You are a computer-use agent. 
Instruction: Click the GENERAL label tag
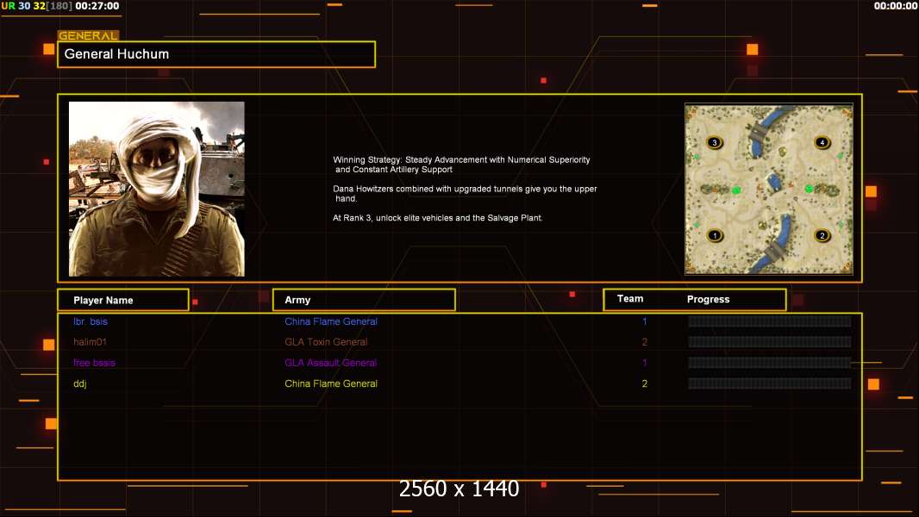[x=88, y=35]
